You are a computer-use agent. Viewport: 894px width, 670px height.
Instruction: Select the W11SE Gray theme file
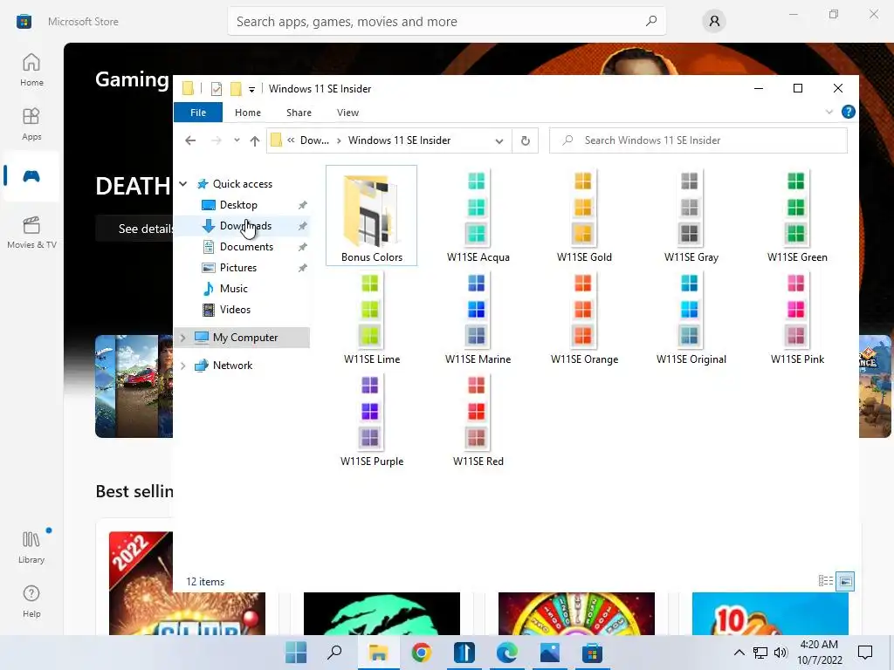(691, 215)
